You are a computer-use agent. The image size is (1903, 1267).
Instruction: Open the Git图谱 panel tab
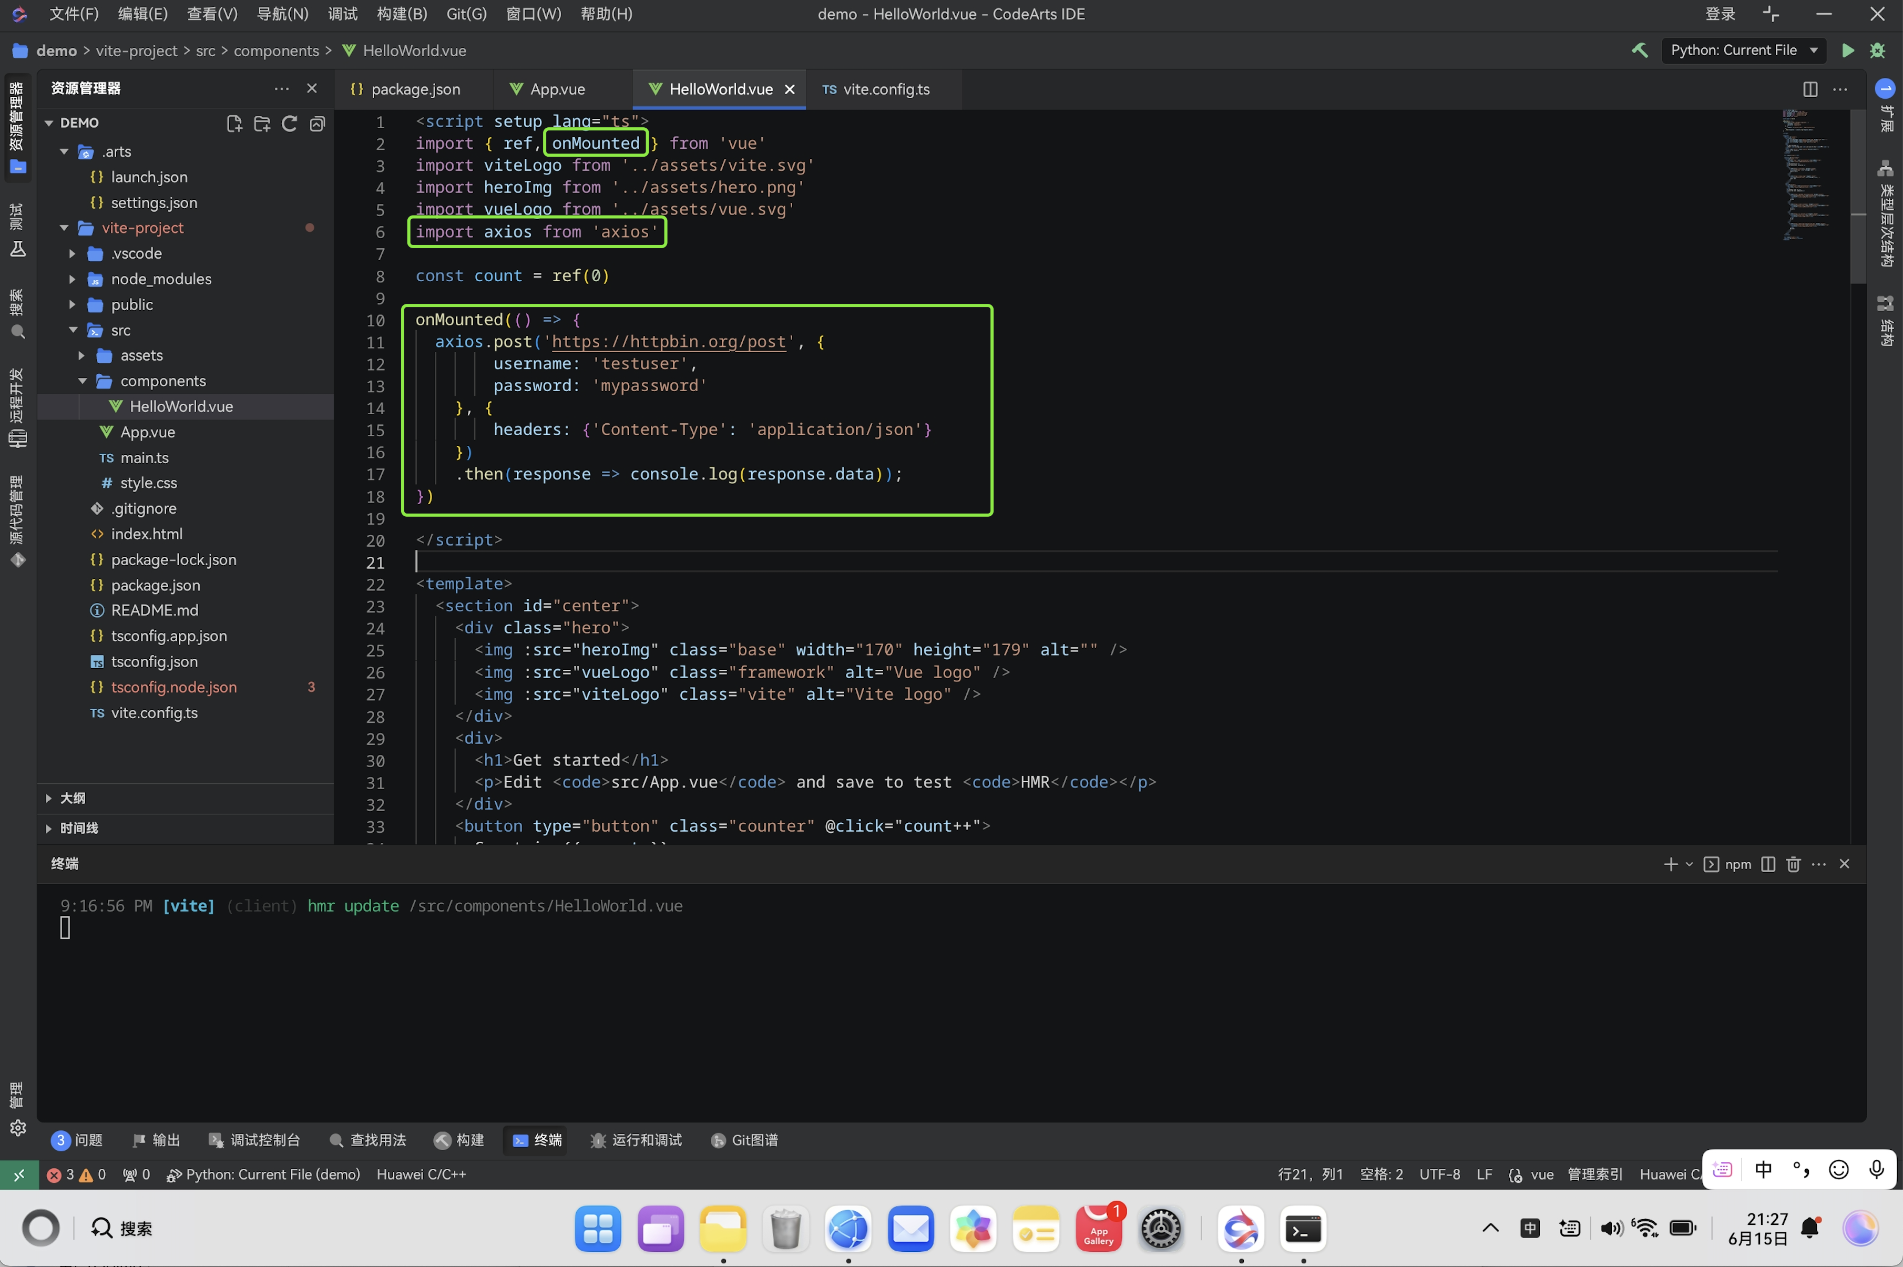point(745,1140)
